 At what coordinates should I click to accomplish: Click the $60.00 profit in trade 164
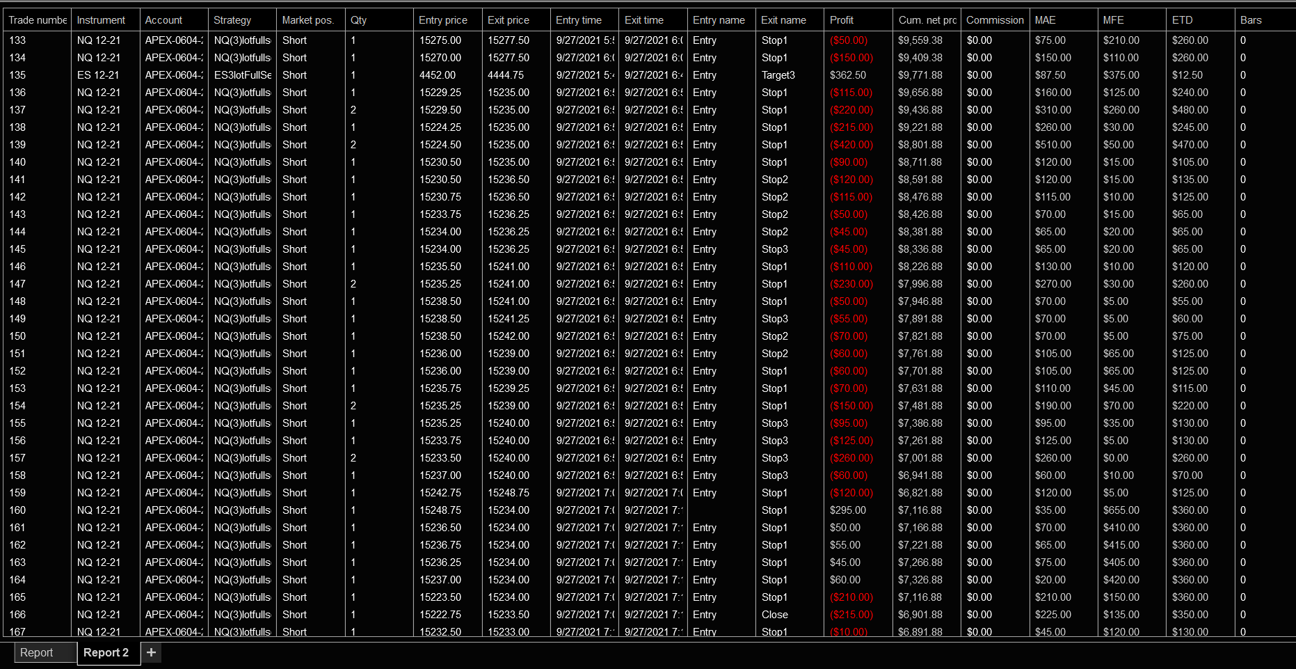[x=845, y=580]
